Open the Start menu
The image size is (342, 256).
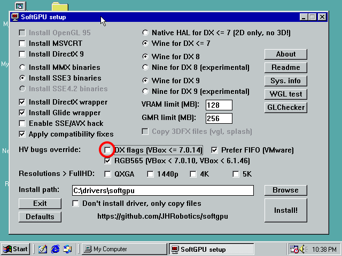click(x=15, y=249)
